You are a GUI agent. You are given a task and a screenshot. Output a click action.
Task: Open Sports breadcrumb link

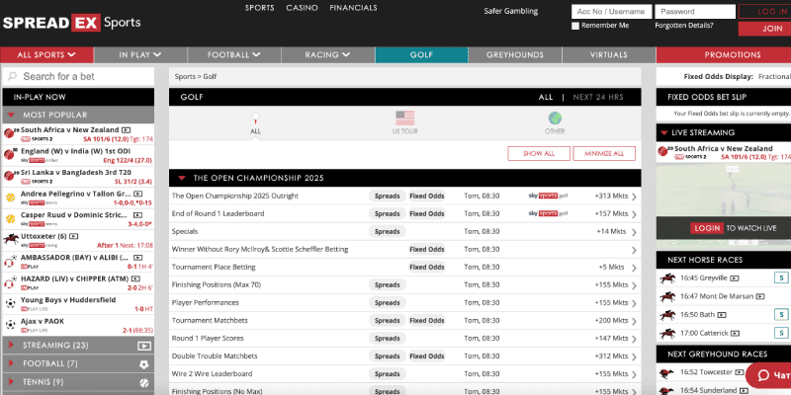pos(185,77)
